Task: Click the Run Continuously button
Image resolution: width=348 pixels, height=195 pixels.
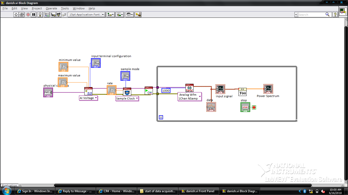Action: 22,14
